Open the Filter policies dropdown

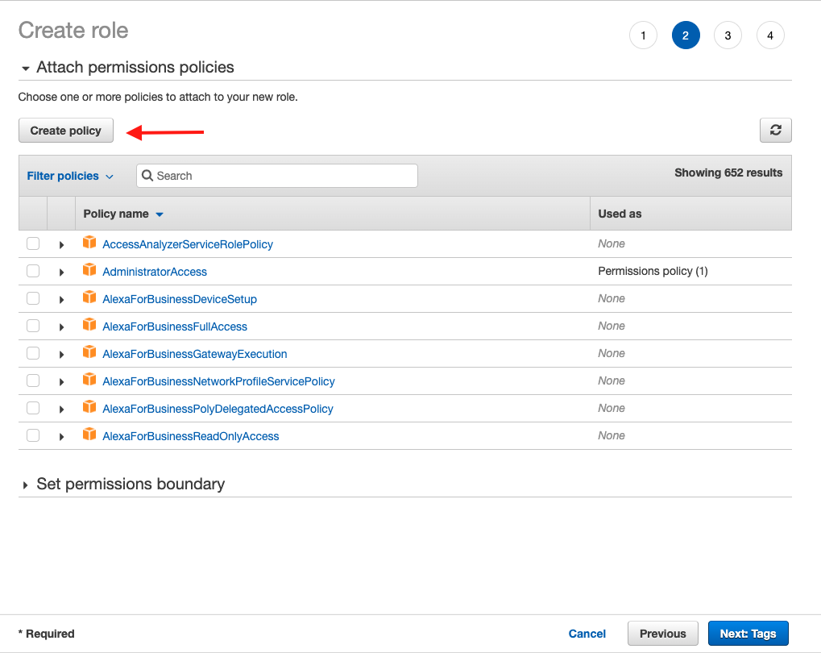pyautogui.click(x=70, y=176)
